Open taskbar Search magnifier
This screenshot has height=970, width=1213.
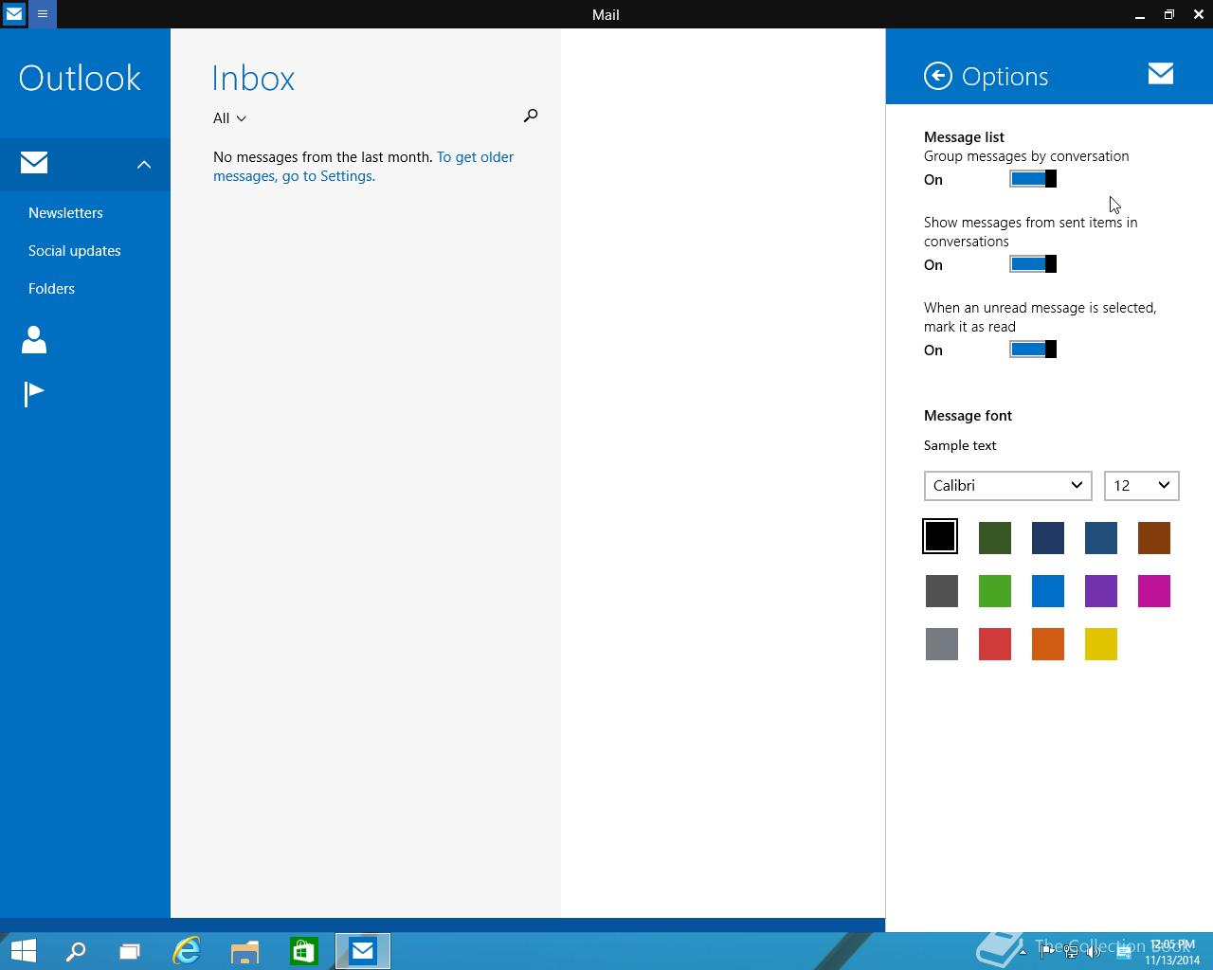[x=75, y=951]
